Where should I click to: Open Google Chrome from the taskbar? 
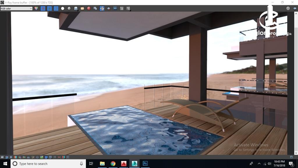click(113, 164)
